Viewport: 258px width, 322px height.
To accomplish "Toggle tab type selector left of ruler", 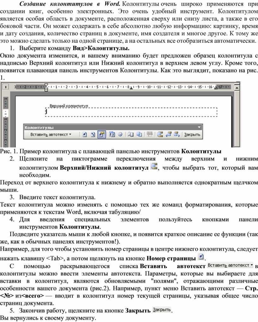I will 5,87.
